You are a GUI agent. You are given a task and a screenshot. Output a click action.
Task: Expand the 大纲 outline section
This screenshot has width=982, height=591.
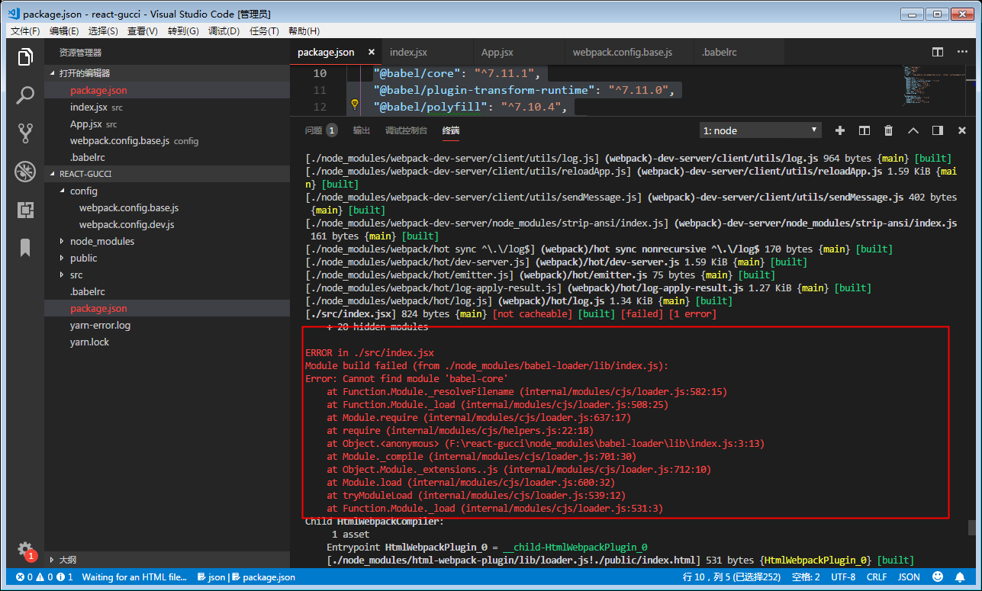pyautogui.click(x=167, y=559)
